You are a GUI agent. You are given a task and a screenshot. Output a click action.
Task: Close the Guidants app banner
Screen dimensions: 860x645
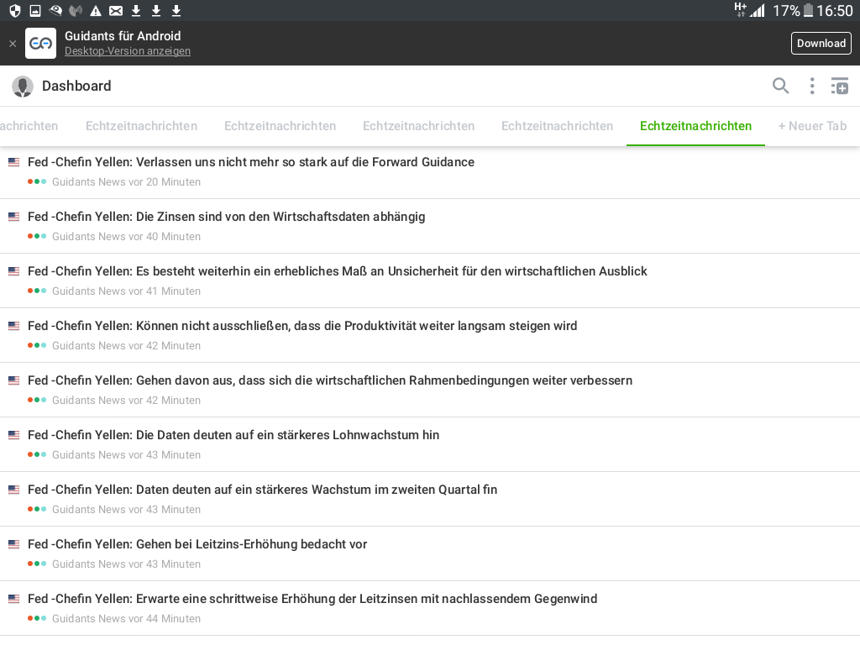click(13, 44)
